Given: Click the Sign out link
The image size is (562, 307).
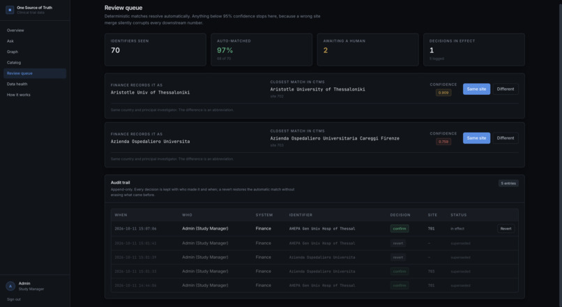Looking at the screenshot, I should [x=14, y=299].
